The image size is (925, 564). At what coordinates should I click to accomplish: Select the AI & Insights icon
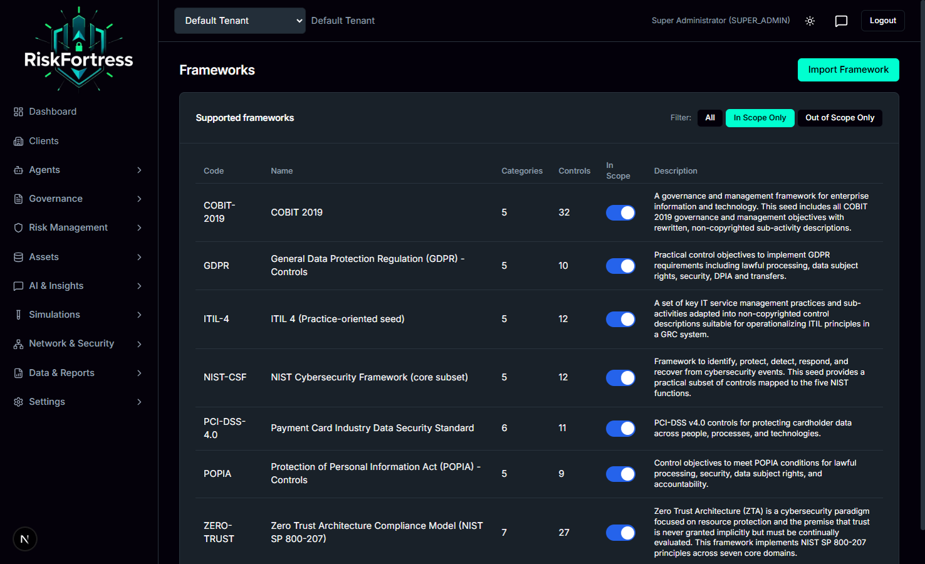[x=18, y=285]
